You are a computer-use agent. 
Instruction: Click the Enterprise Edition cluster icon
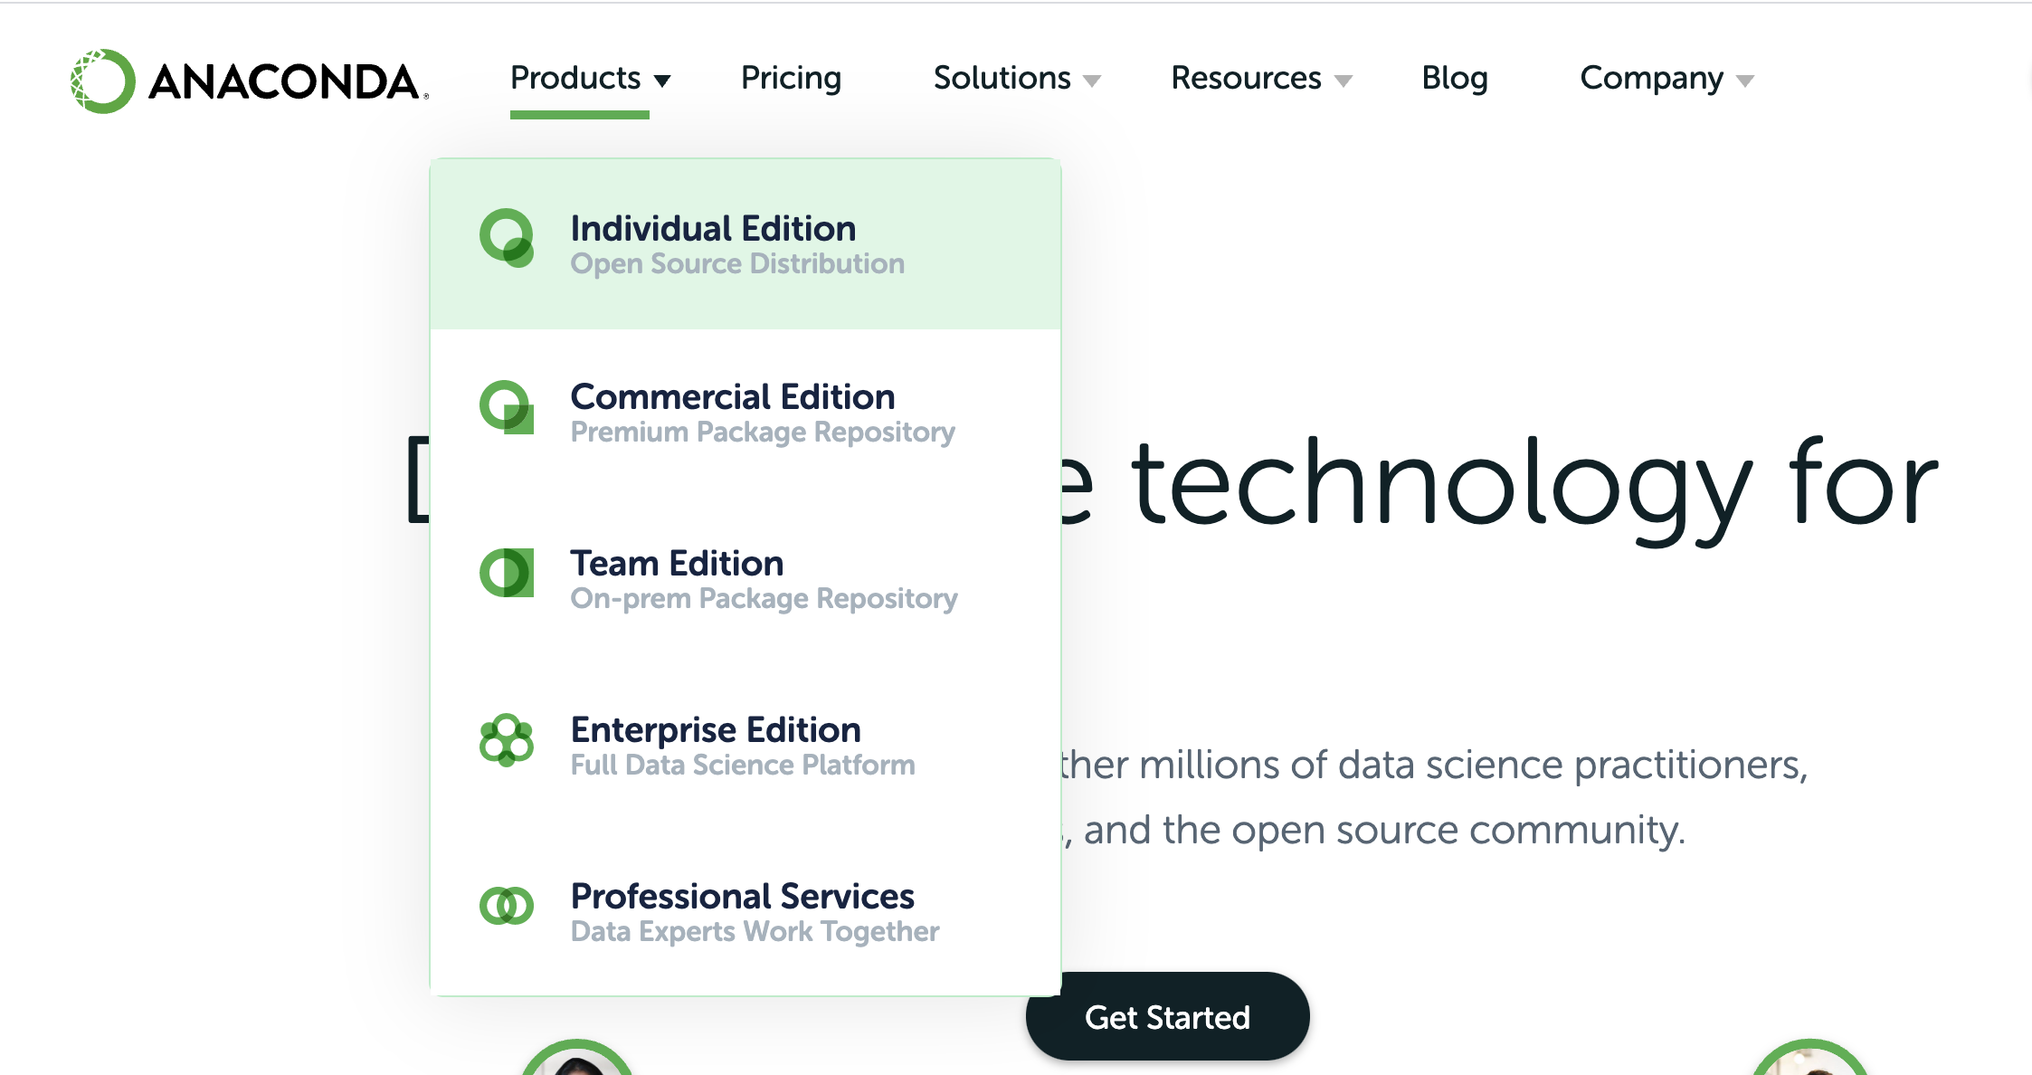507,740
